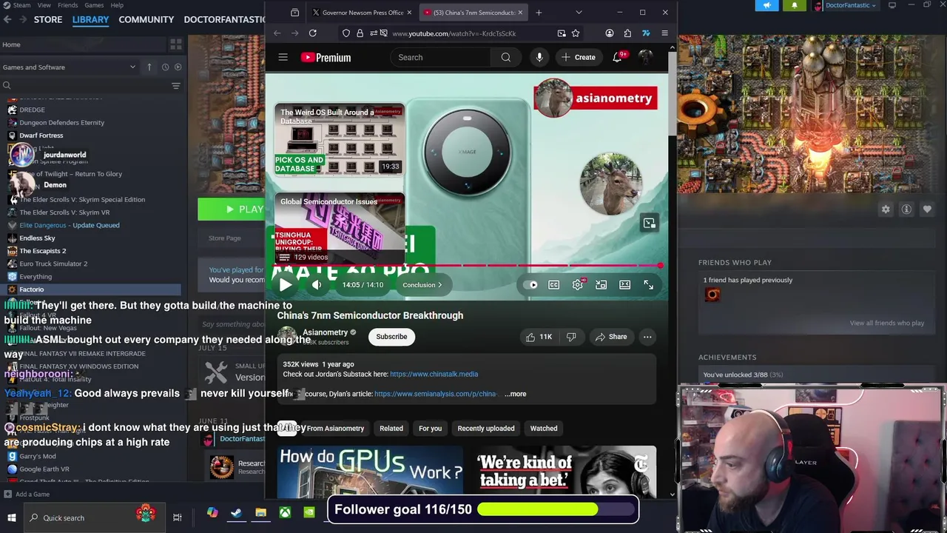The image size is (947, 533).
Task: Expand the Games and Software dropdown in Steam
Action: [x=70, y=67]
